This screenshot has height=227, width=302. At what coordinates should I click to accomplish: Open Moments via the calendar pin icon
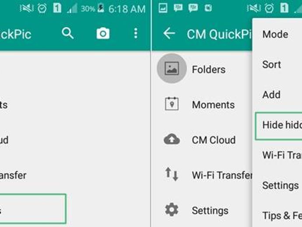coord(172,104)
